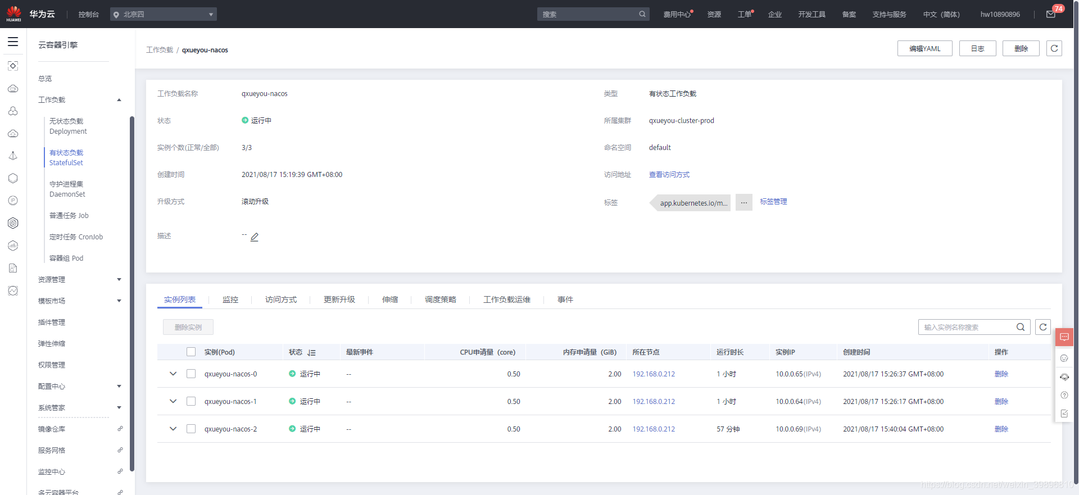Collapse the 工作负载 sidebar section
1079x495 pixels.
119,100
